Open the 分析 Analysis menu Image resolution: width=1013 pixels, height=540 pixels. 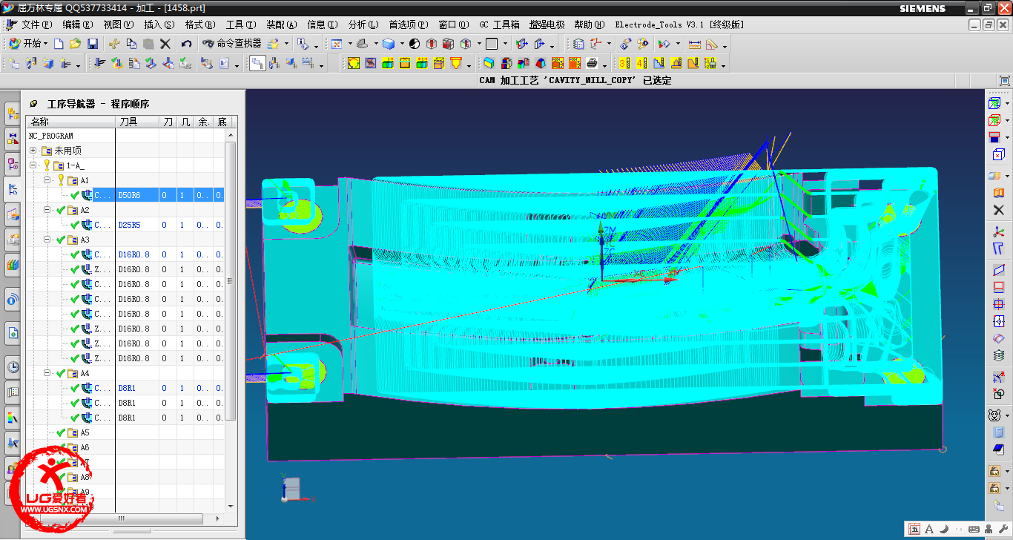[x=363, y=24]
